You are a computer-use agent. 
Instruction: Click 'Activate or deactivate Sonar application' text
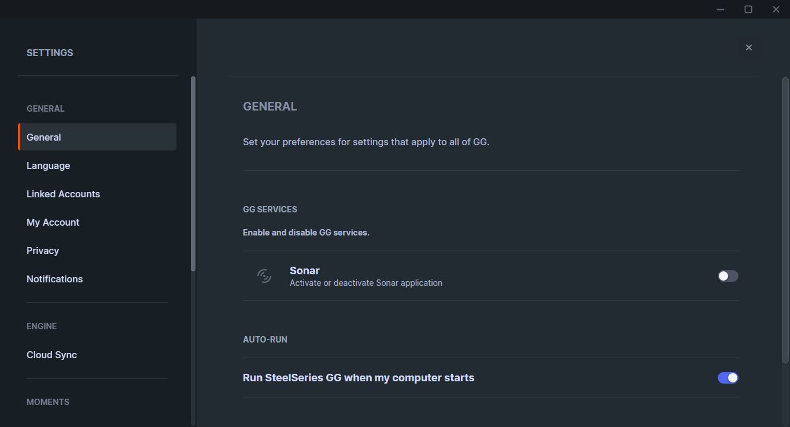click(366, 283)
